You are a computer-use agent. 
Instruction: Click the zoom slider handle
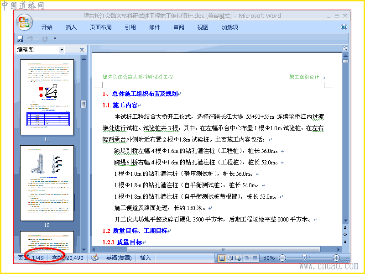(304, 258)
